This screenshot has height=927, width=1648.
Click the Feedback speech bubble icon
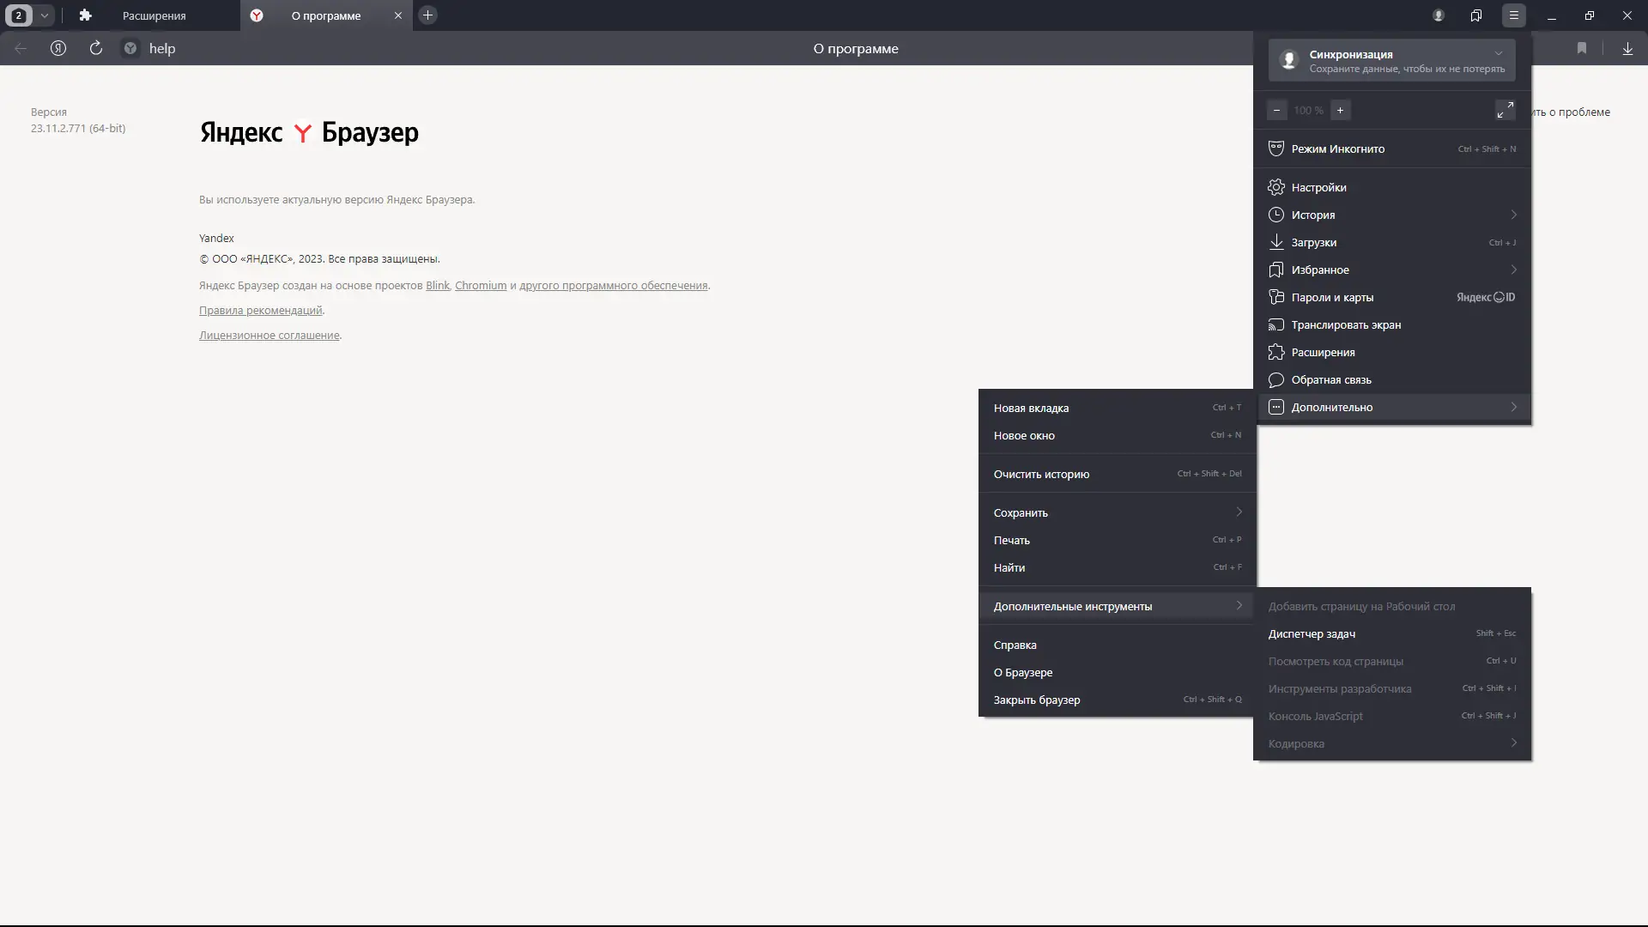pyautogui.click(x=1276, y=379)
